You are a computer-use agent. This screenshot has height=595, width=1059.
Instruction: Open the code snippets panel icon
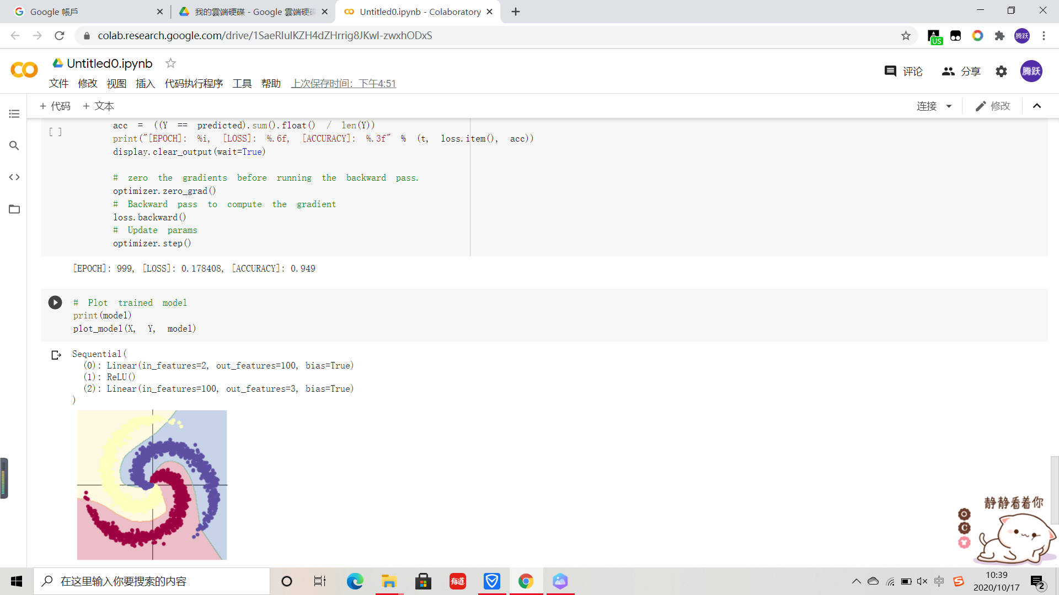tap(14, 177)
